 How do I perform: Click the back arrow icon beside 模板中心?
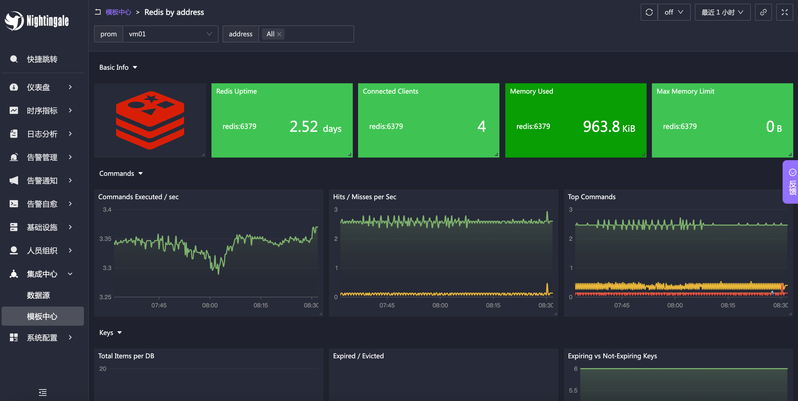click(98, 12)
